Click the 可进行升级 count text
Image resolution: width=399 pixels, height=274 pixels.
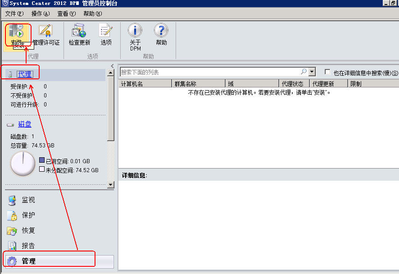(28, 105)
